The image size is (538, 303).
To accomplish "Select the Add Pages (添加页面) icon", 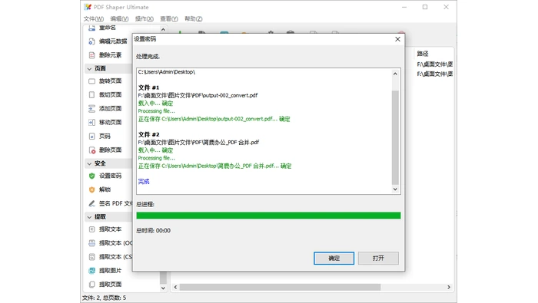I will tap(91, 108).
